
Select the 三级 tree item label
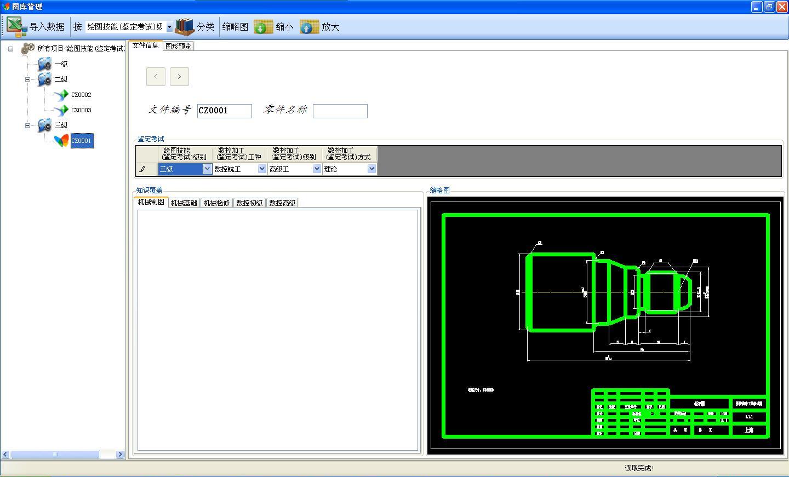tap(61, 125)
